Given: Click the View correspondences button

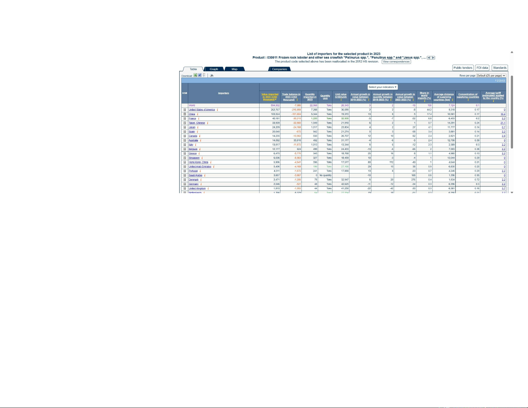Looking at the screenshot, I should (x=396, y=62).
